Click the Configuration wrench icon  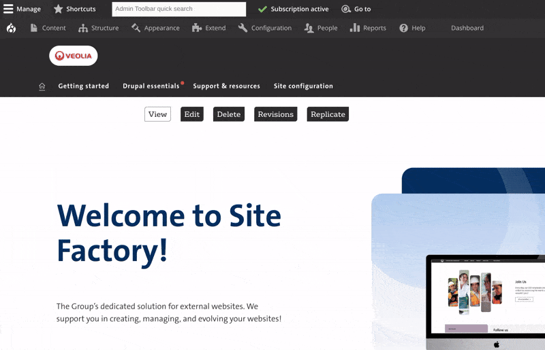(243, 28)
